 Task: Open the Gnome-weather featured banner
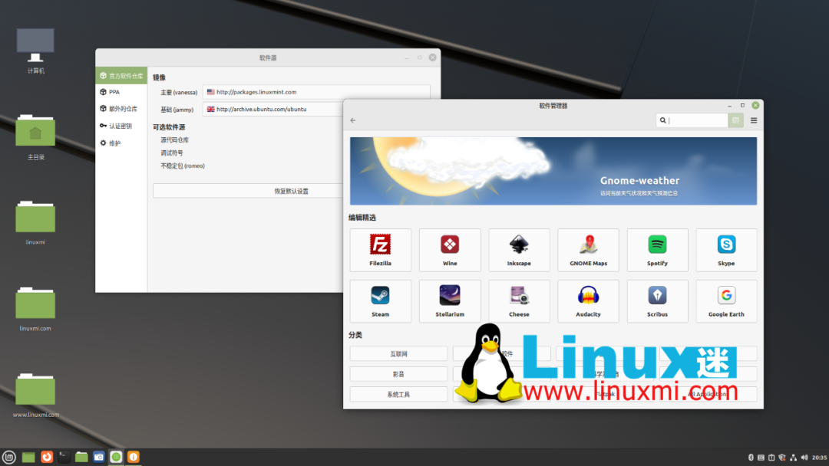(553, 171)
